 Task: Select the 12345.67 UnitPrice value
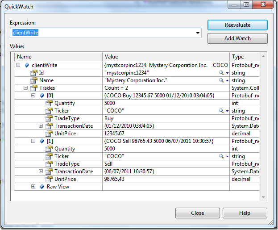point(166,134)
